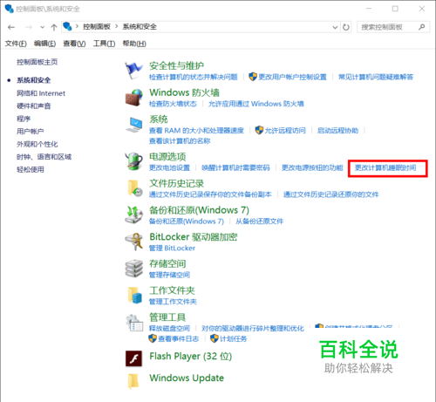Click the Control Panel icon in address bar
The height and width of the screenshot is (402, 436).
point(67,27)
